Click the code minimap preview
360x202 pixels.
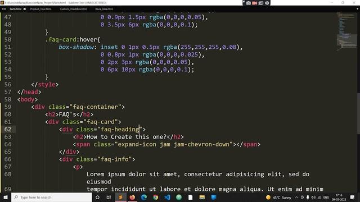346,31
